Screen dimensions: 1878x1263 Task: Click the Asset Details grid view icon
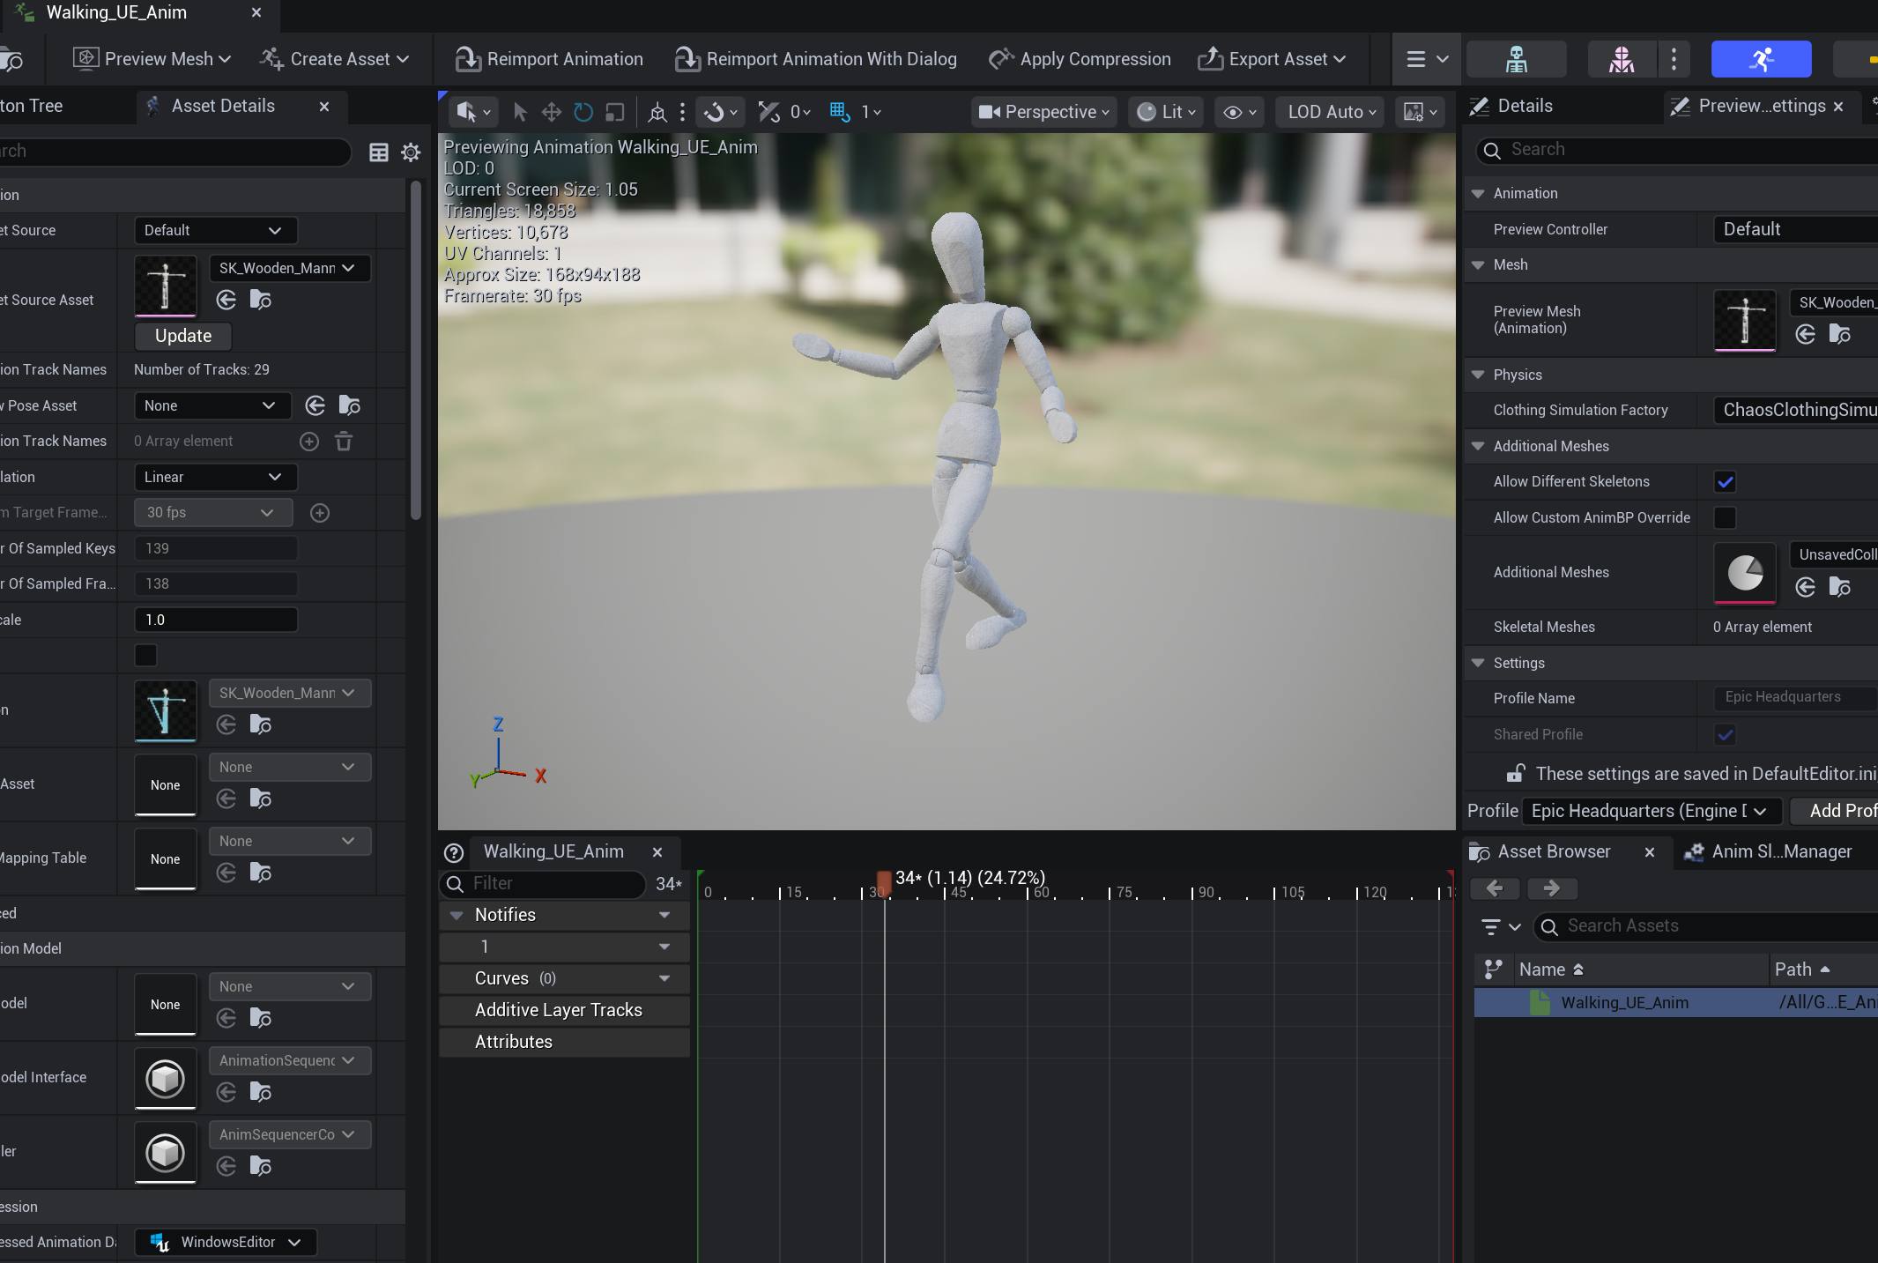click(379, 152)
